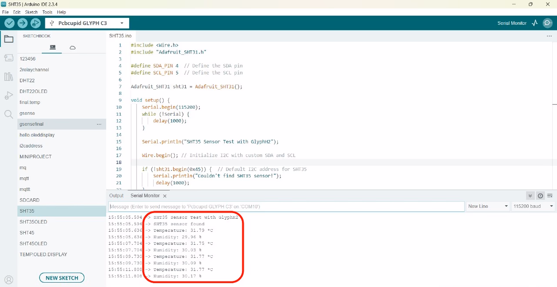
Task: Open Boards Manager in the sidebar
Action: point(9,58)
